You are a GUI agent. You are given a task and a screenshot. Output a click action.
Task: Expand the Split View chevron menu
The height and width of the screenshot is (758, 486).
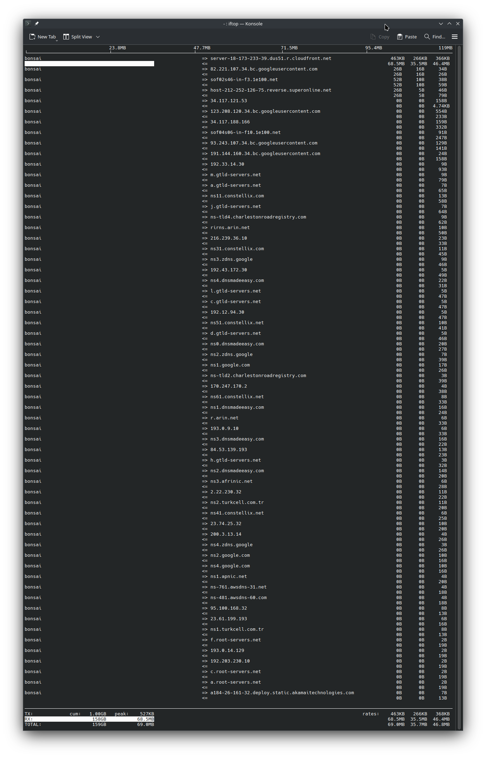click(x=98, y=37)
